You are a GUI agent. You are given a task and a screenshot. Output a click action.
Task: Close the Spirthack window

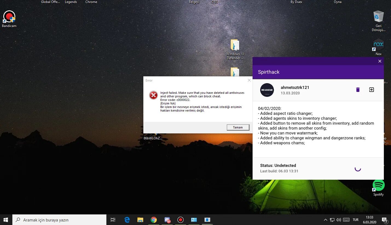pos(380,61)
